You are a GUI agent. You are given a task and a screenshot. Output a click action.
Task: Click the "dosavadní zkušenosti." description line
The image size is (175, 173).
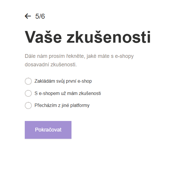click(x=51, y=65)
